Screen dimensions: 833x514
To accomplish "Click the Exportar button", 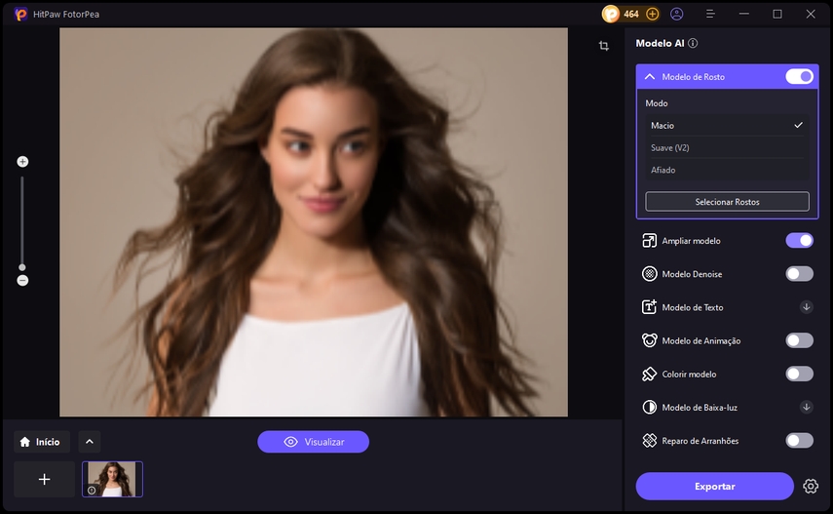I will click(x=714, y=486).
